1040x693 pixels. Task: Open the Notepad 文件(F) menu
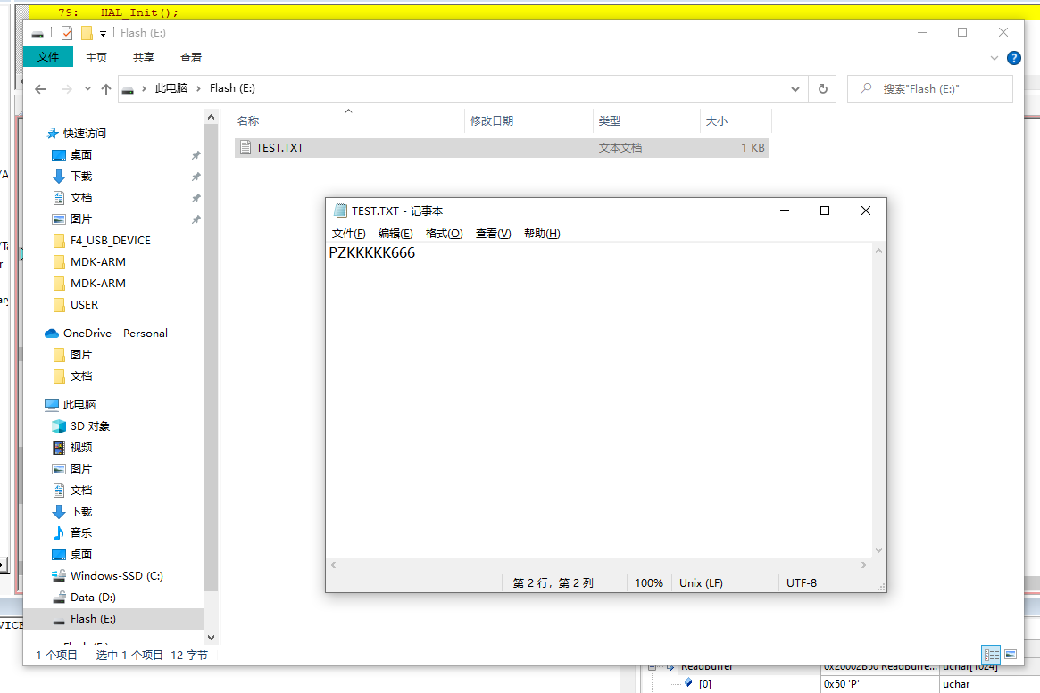point(348,233)
